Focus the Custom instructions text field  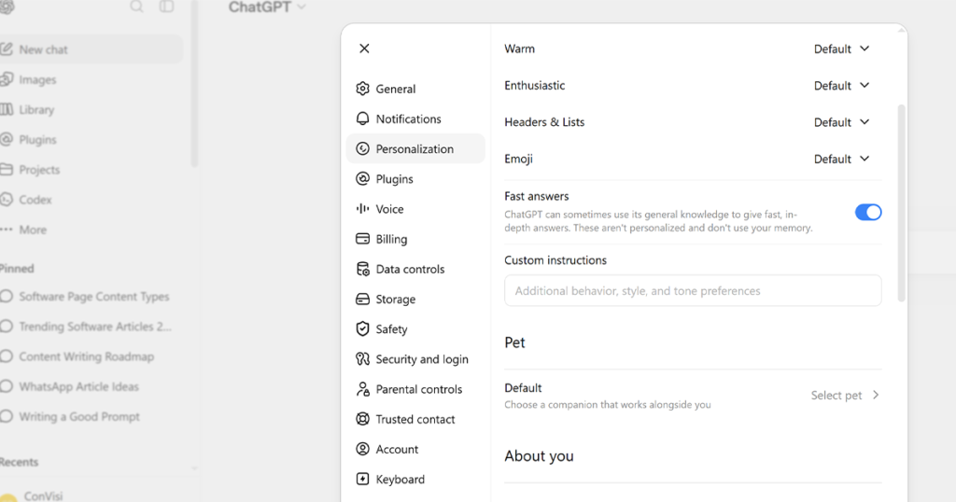(693, 290)
